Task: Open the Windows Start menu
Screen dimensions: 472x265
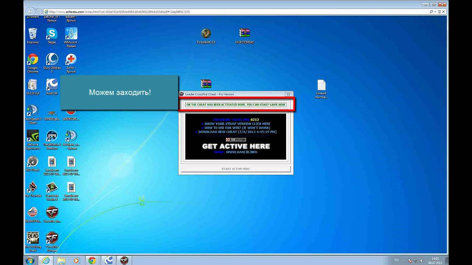Action: coord(30,261)
